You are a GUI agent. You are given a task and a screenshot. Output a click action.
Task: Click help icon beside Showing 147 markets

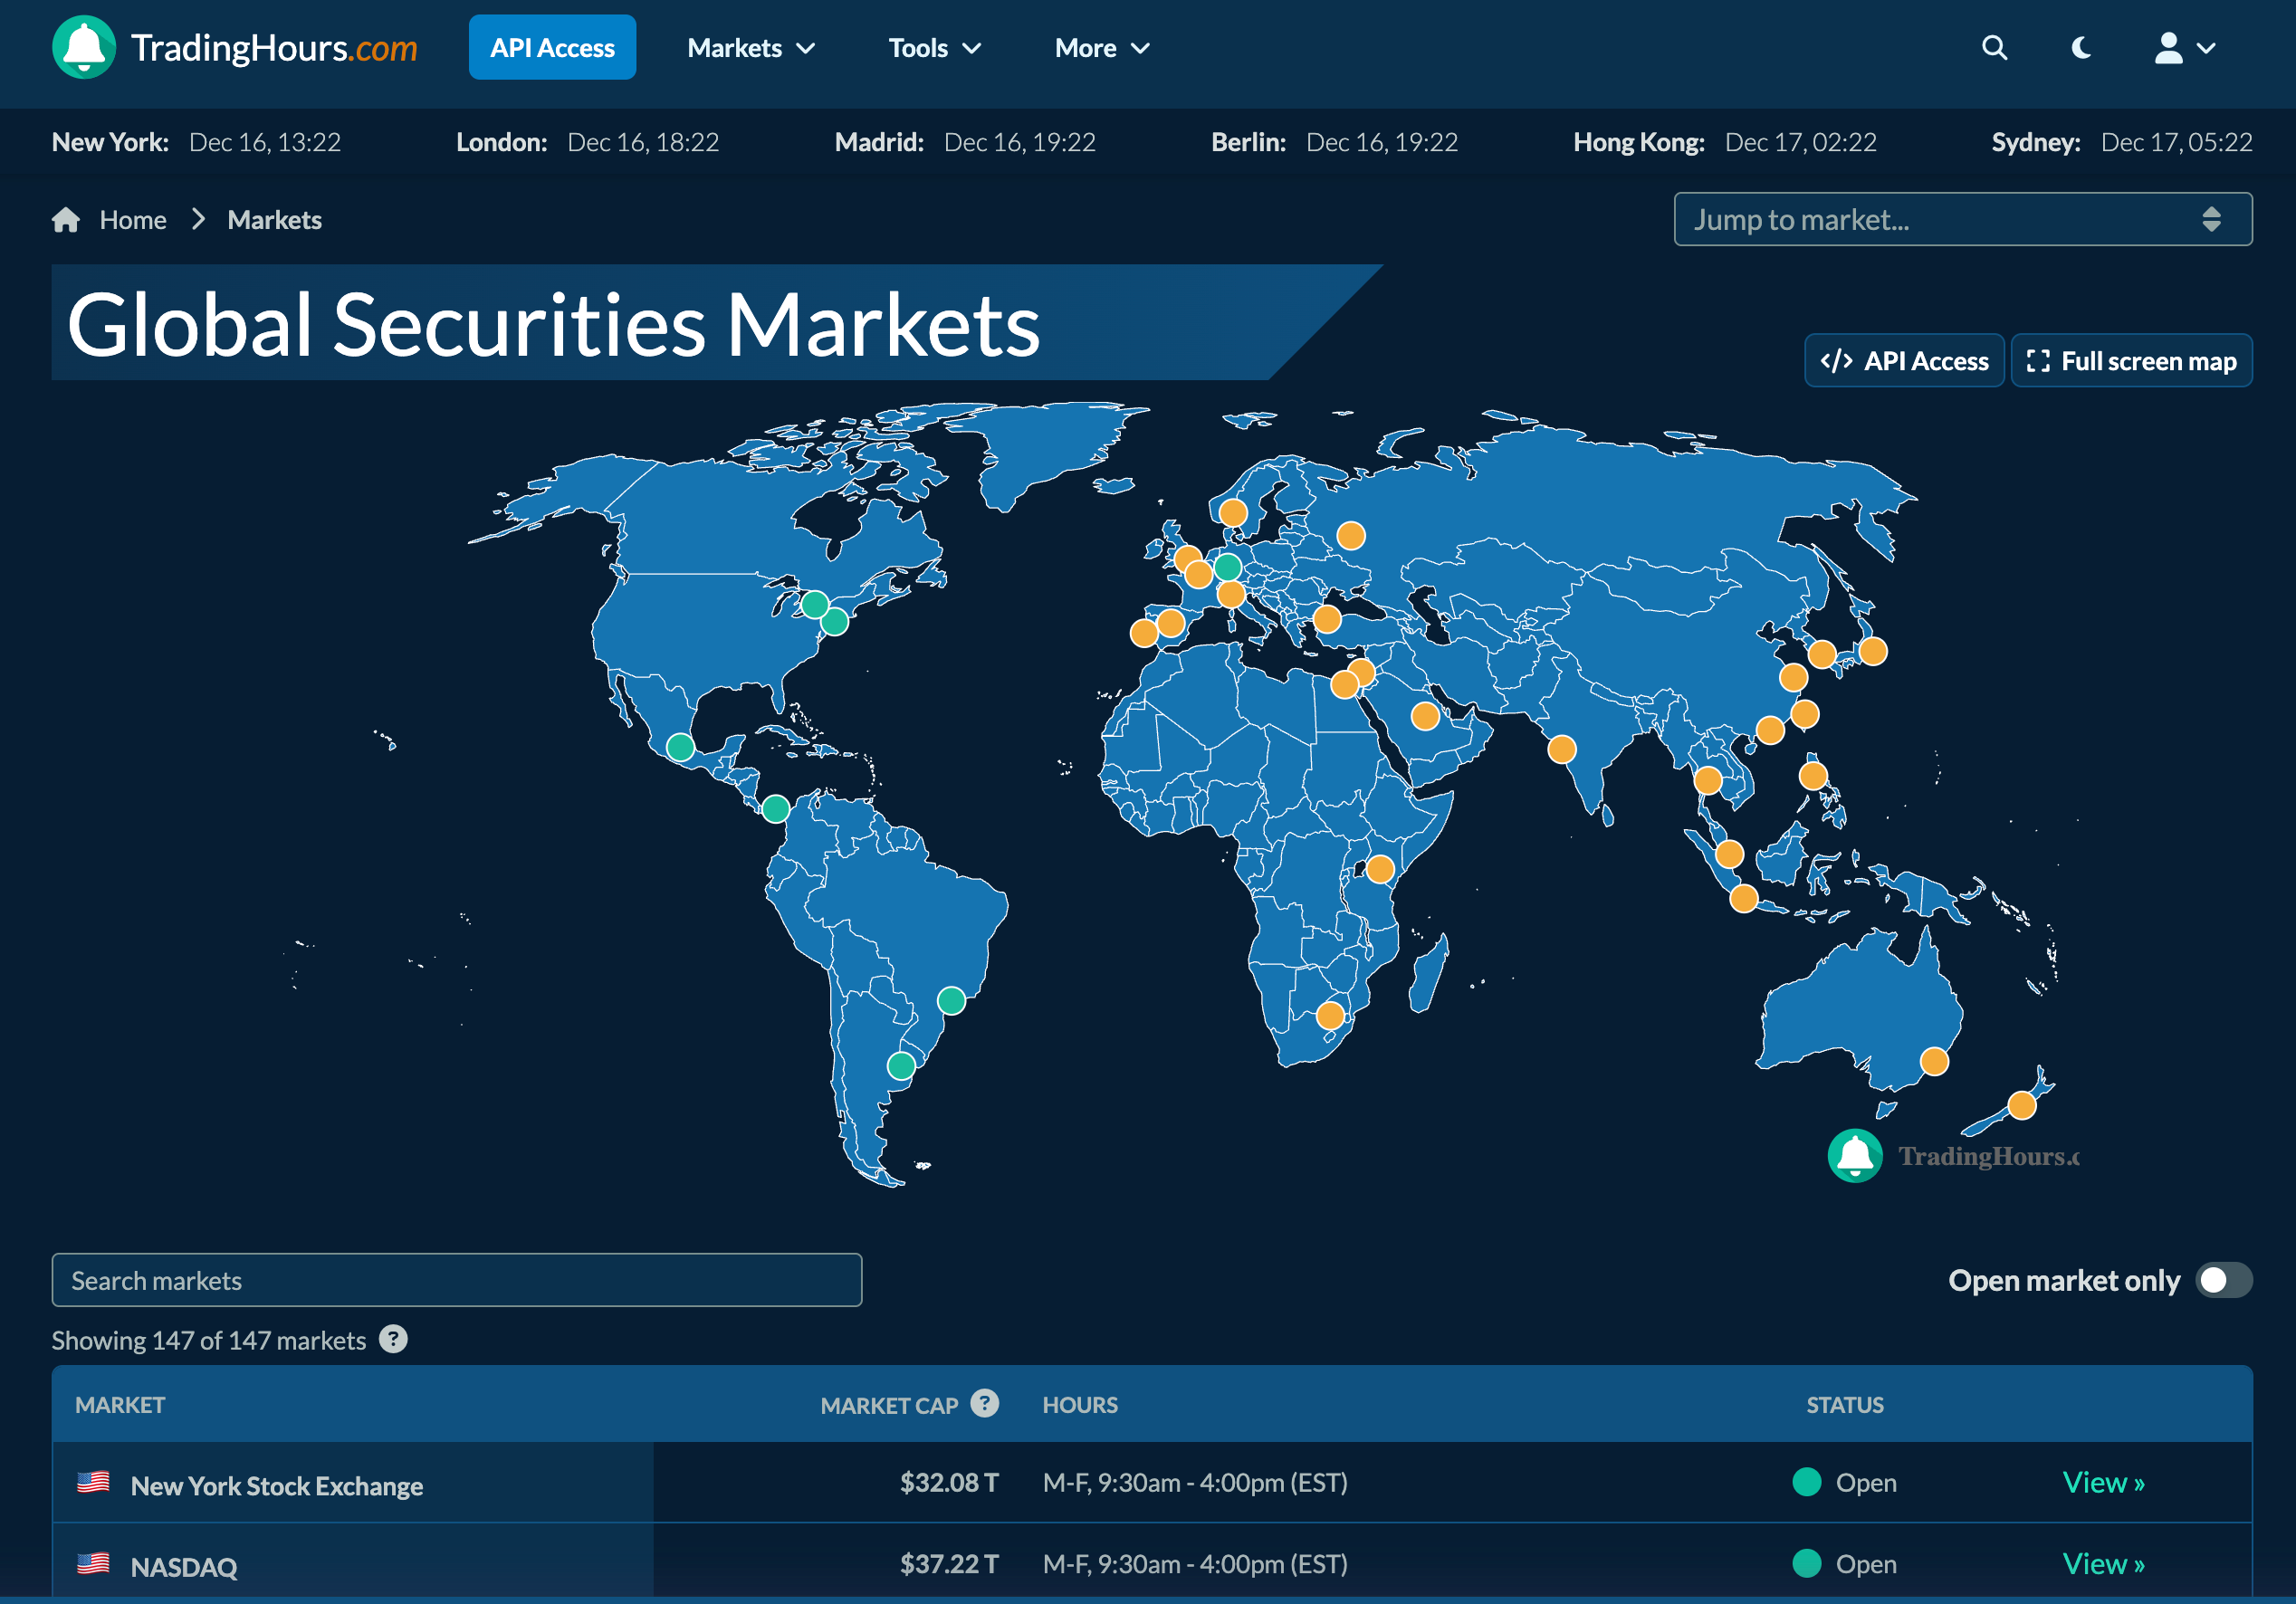point(394,1339)
